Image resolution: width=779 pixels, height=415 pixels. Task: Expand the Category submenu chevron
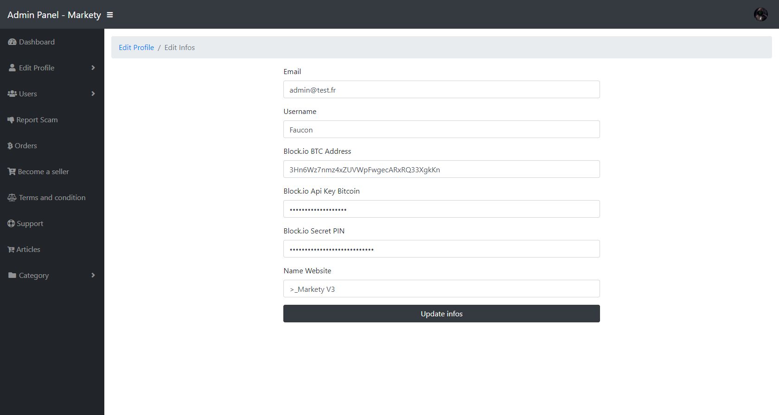(93, 275)
